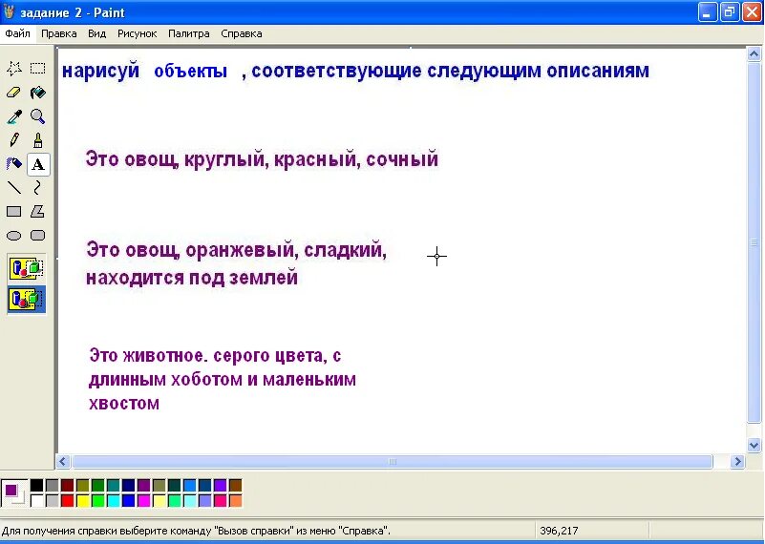Select the Magnifier tool
Screen dimensions: 765x544
point(37,116)
